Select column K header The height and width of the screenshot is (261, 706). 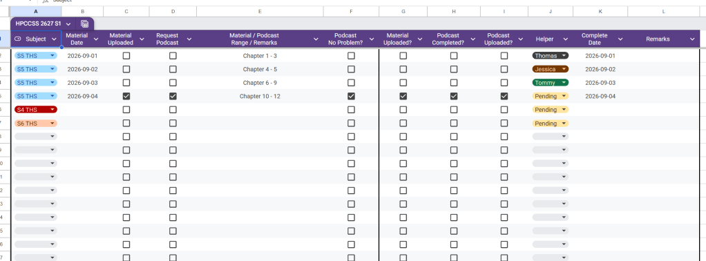point(600,12)
